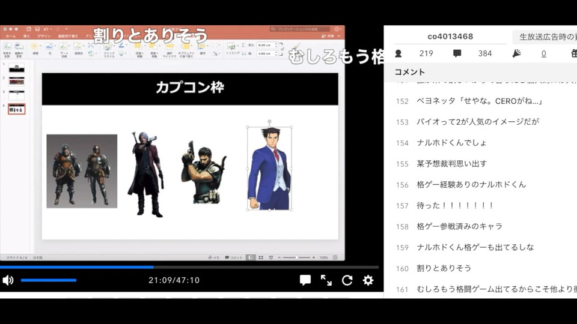Click the video player settings gear
The image size is (577, 324).
click(x=368, y=280)
